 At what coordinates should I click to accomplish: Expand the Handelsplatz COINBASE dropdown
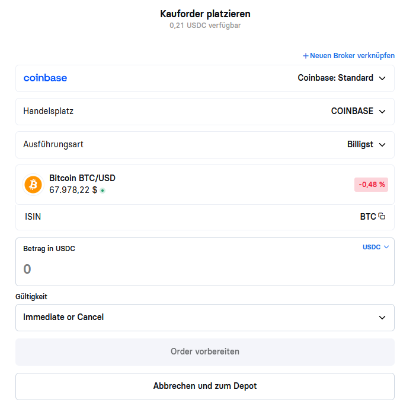(x=205, y=112)
